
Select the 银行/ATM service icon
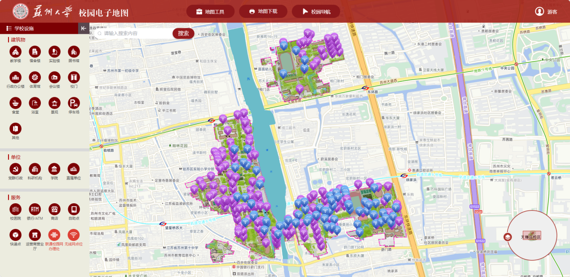(x=35, y=209)
